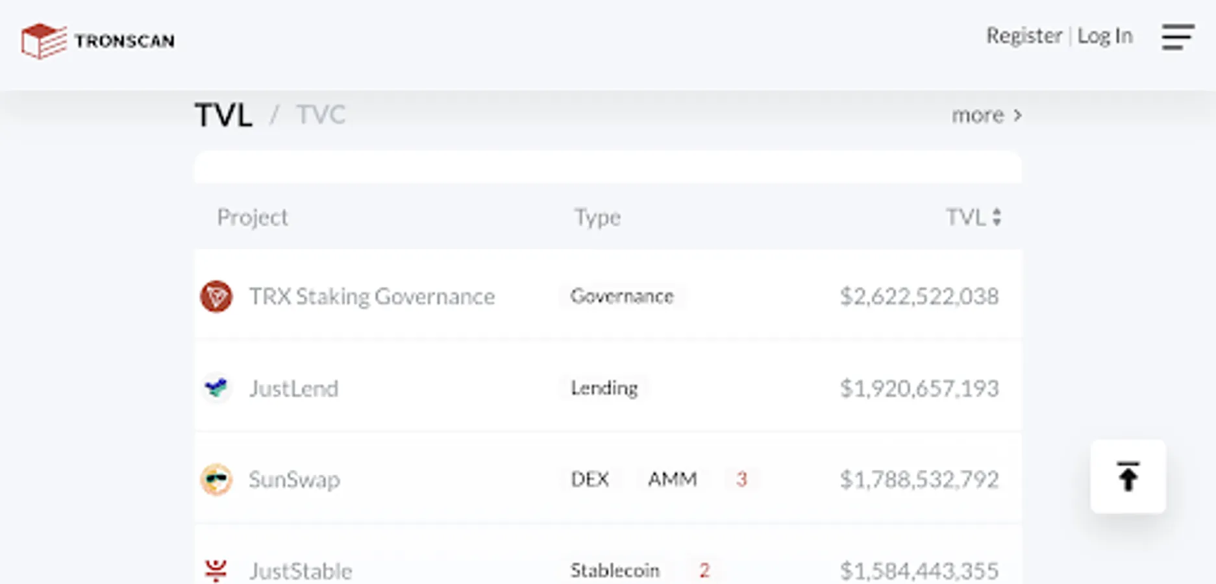Viewport: 1216px width, 584px height.
Task: Click the Lending type tag
Action: pyautogui.click(x=604, y=388)
